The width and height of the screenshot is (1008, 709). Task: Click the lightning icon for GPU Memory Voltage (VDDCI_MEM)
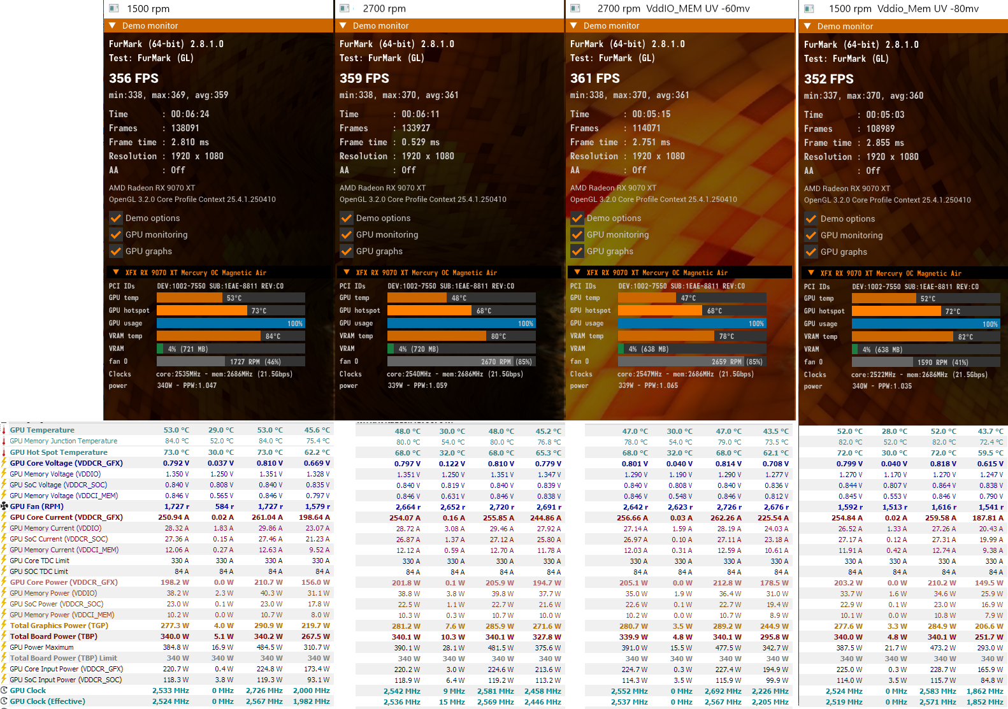[4, 496]
